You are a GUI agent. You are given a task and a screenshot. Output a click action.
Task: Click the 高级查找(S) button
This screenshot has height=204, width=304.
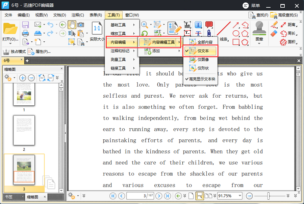pos(284,15)
